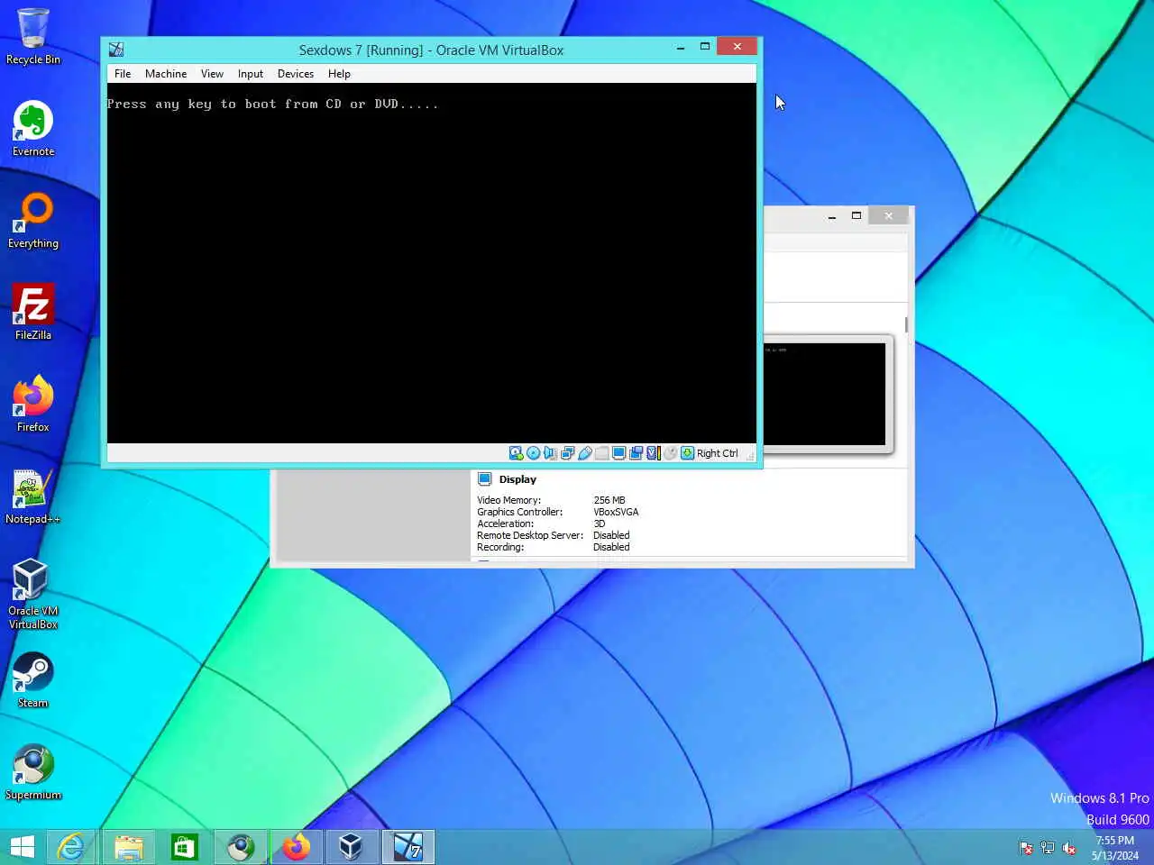Switch to VirtualBox Manager taskbar button
1154x865 pixels.
(352, 847)
